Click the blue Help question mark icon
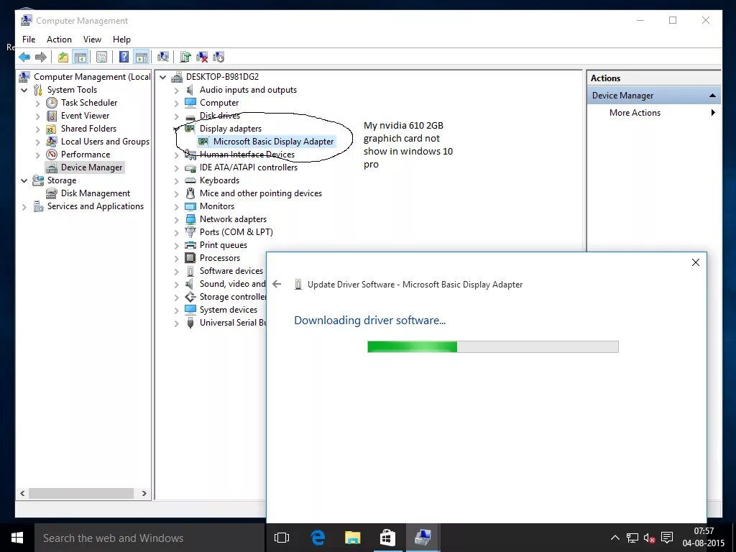The height and width of the screenshot is (552, 736). pos(124,57)
